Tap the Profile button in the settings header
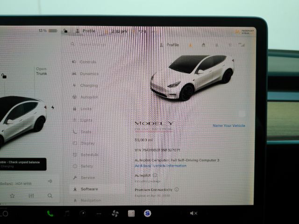 point(170,45)
